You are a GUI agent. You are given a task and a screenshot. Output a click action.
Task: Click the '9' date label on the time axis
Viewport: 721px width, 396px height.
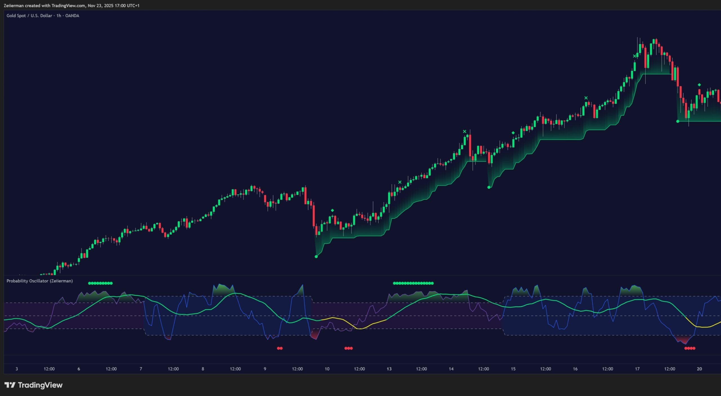click(265, 369)
